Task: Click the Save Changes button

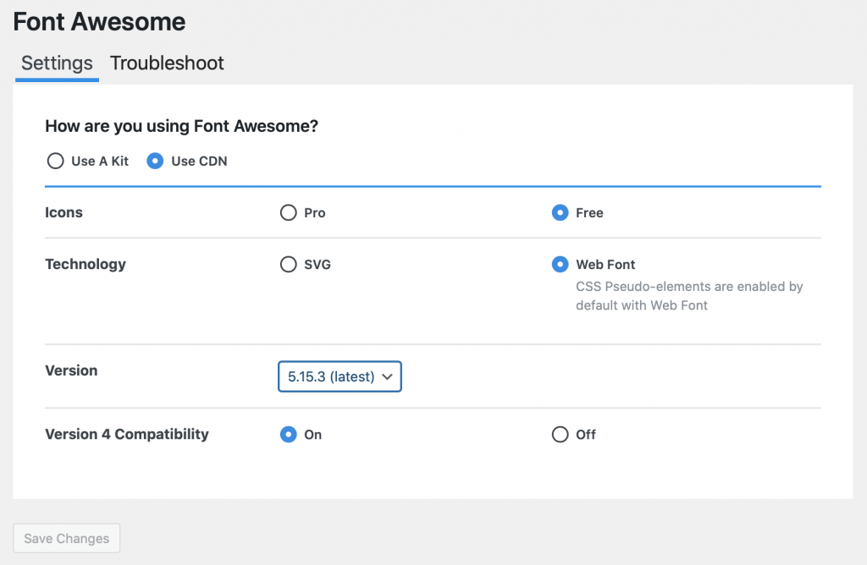Action: (66, 539)
